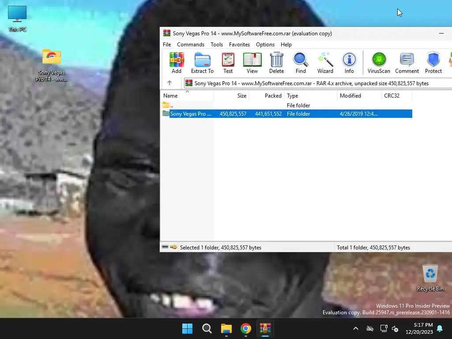Screen dimensions: 452x339
Task: Click the OneDrive cloud tray icon
Action: tap(370, 328)
